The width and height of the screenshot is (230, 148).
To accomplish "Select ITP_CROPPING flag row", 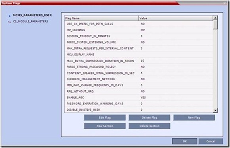I will tap(139, 30).
